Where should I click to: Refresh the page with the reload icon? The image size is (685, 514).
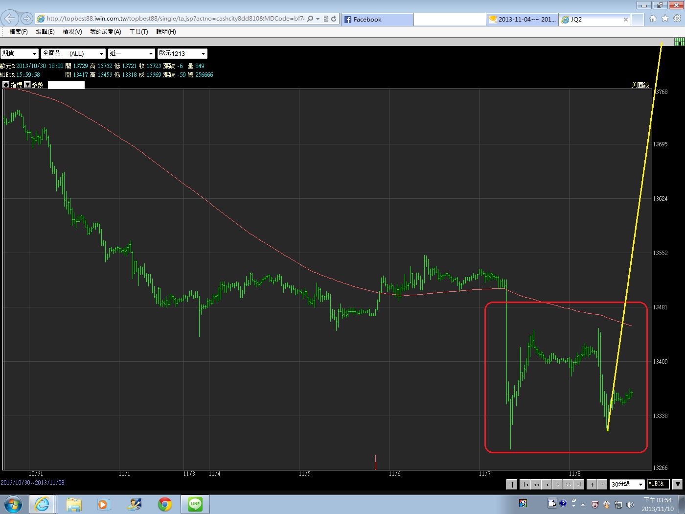pos(334,19)
